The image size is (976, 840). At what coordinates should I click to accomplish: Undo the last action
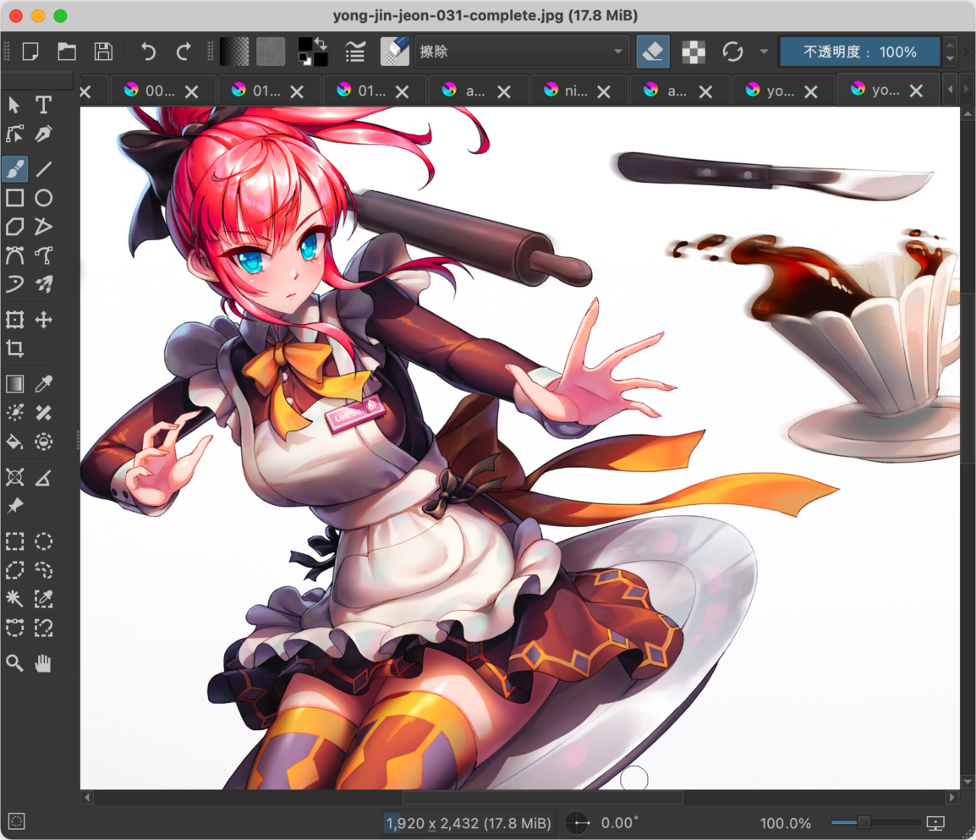coord(147,51)
